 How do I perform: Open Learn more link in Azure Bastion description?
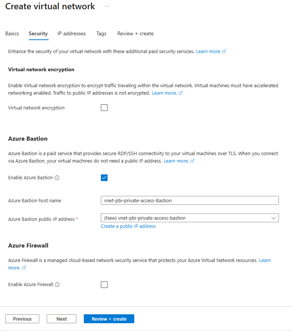(x=176, y=161)
